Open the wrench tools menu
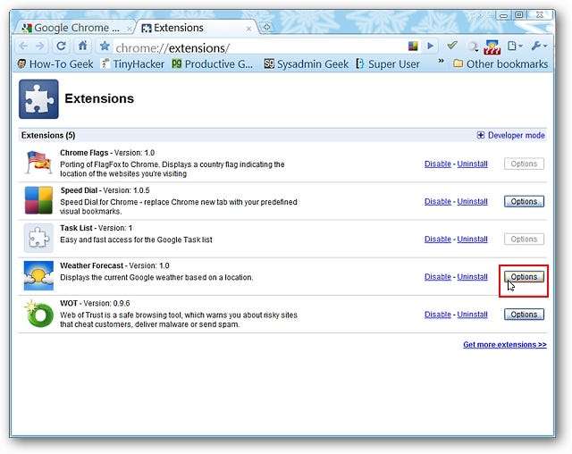 coord(539,46)
